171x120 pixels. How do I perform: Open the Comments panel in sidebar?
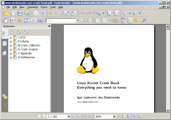pyautogui.click(x=5, y=97)
